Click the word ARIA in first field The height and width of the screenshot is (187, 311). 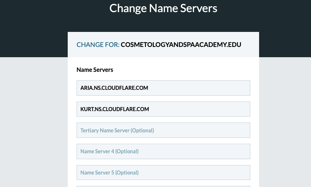(x=86, y=88)
